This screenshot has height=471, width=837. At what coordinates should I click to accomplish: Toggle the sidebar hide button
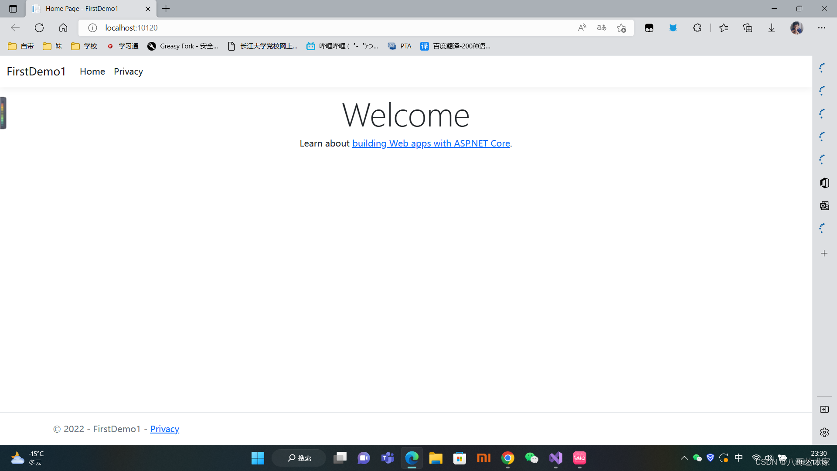tap(824, 409)
